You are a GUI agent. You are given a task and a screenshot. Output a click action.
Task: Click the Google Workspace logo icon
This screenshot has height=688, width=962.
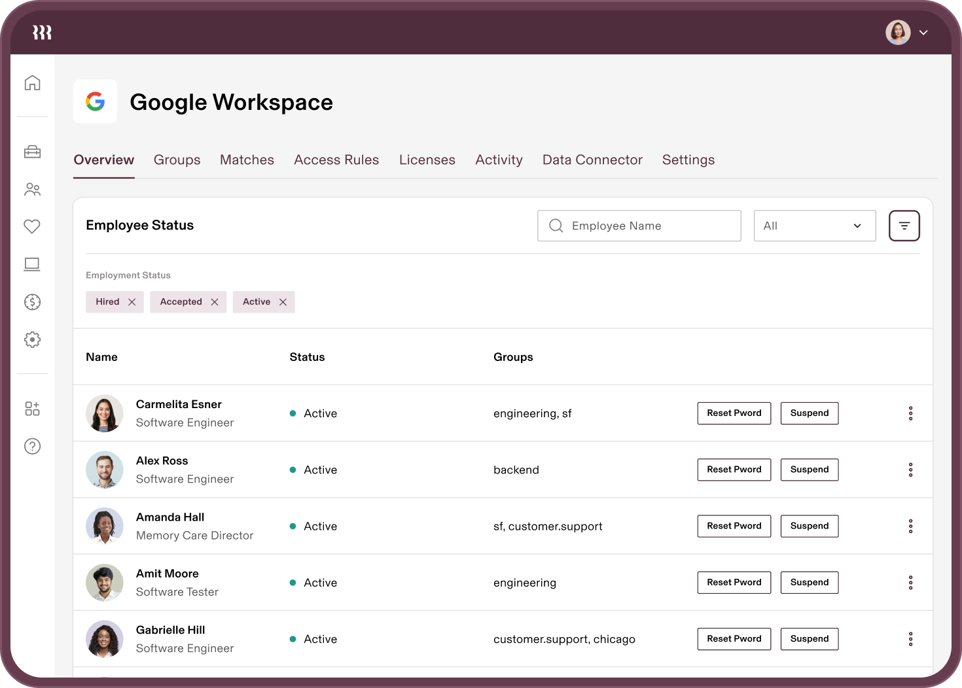click(x=95, y=101)
